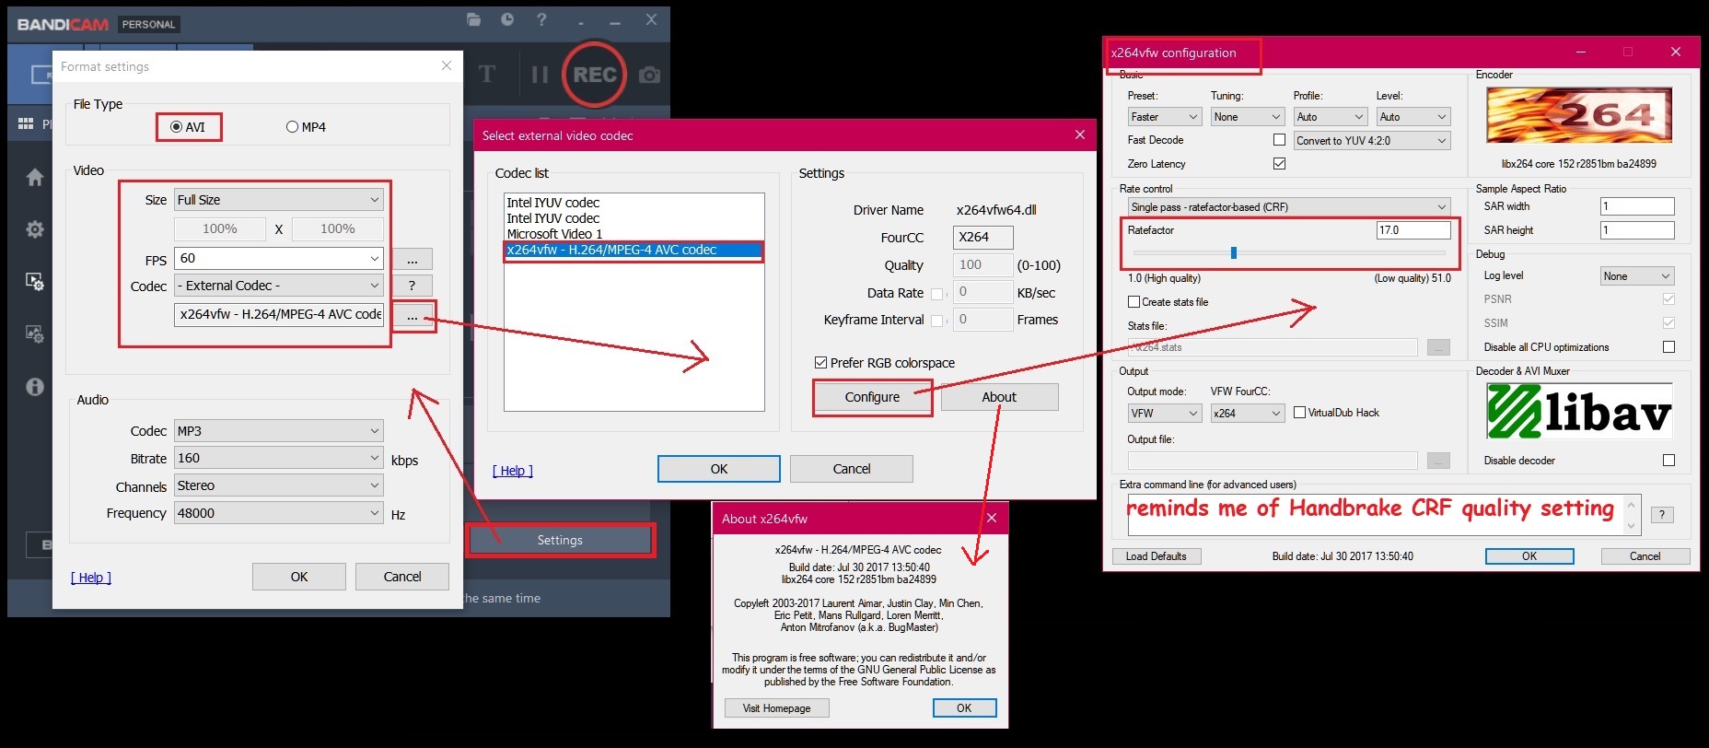Open the Home section in Bandicam sidebar
Image resolution: width=1709 pixels, height=748 pixels.
(x=35, y=177)
